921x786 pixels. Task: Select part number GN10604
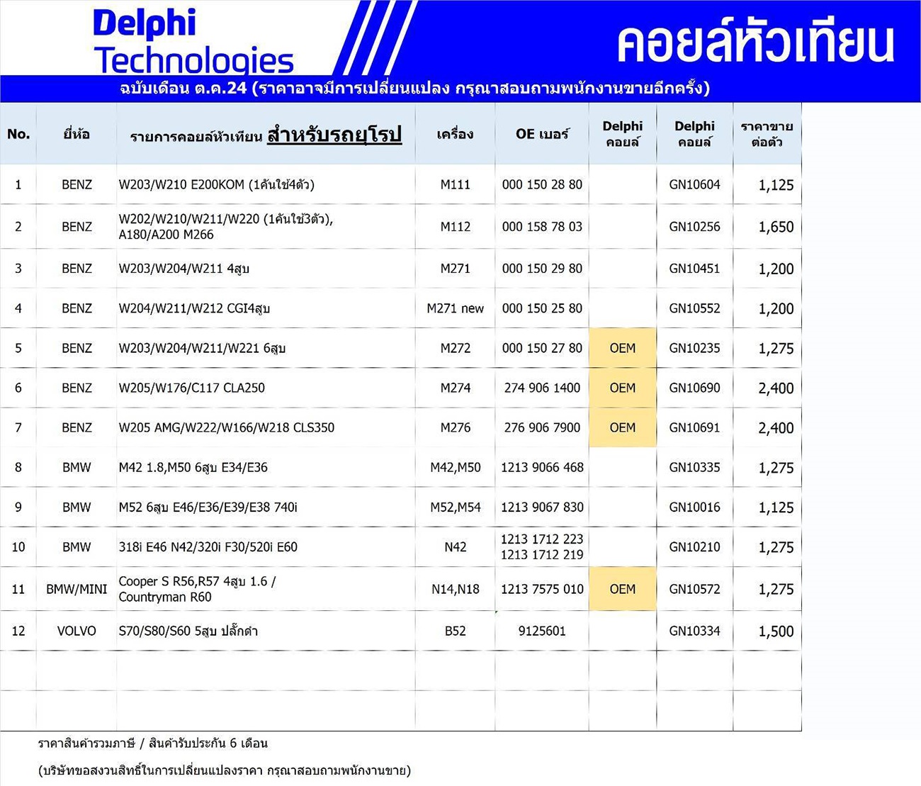[x=694, y=185]
